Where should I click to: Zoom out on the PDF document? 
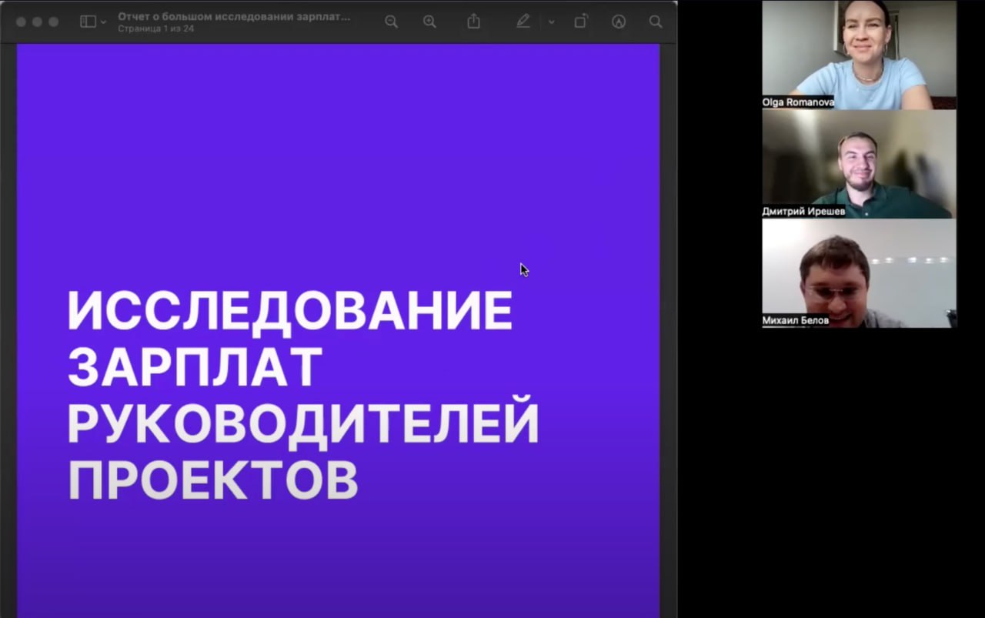pos(391,22)
